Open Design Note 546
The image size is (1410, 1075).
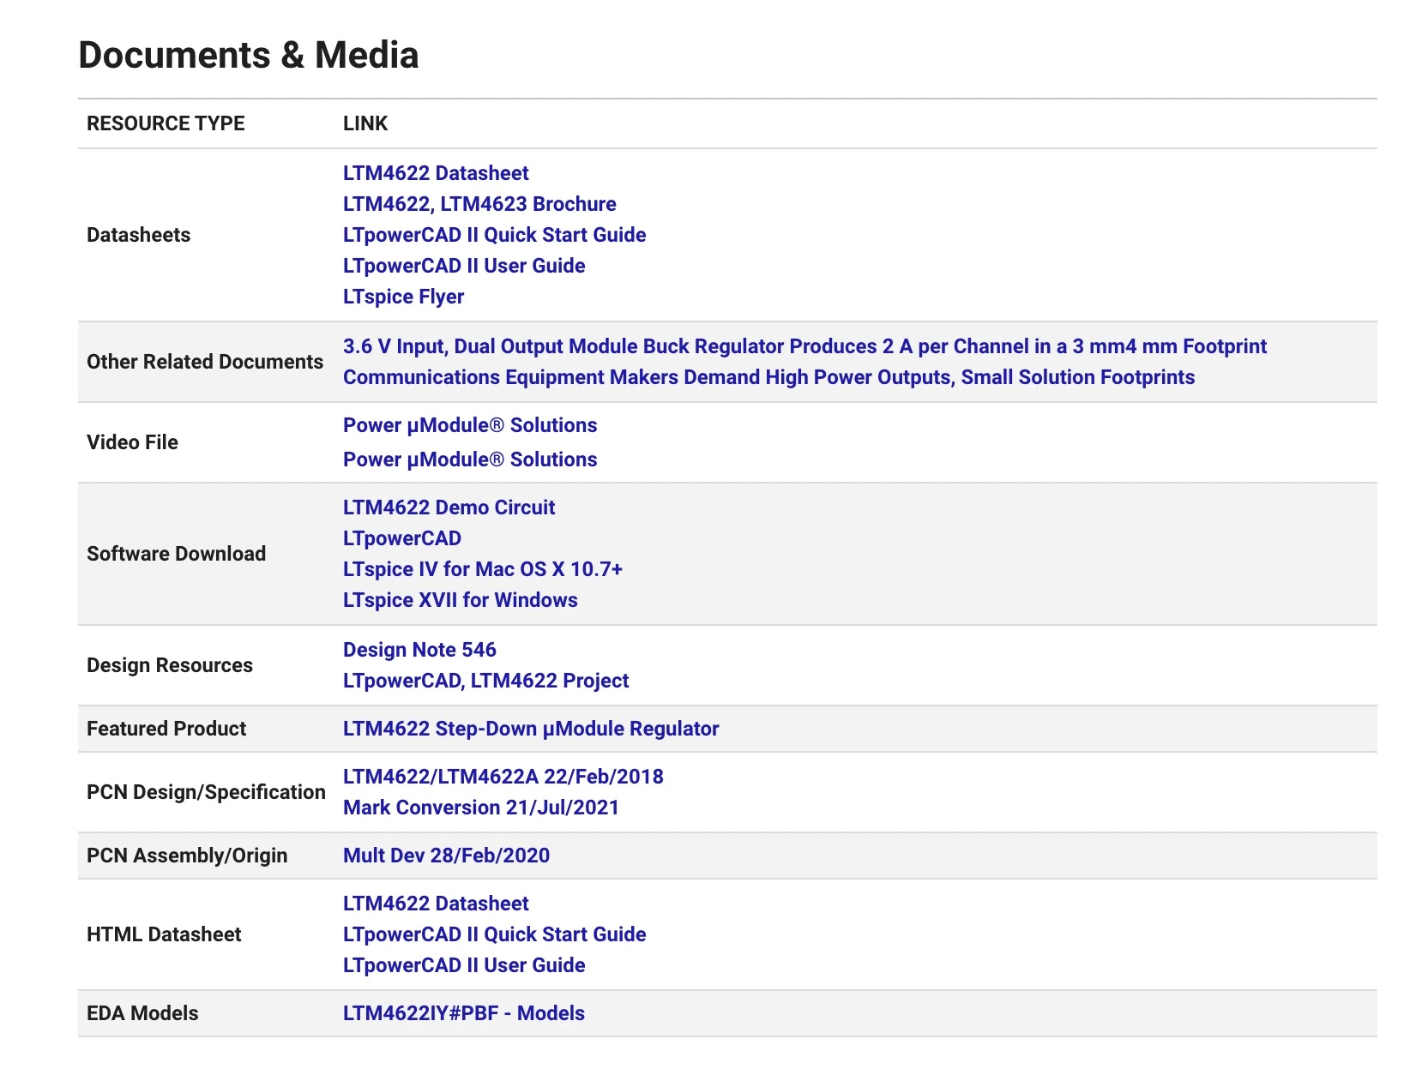pyautogui.click(x=419, y=650)
